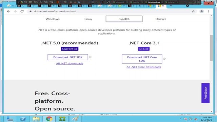Open the VMware VM menu
This screenshot has width=217, height=122.
click(41, 2)
